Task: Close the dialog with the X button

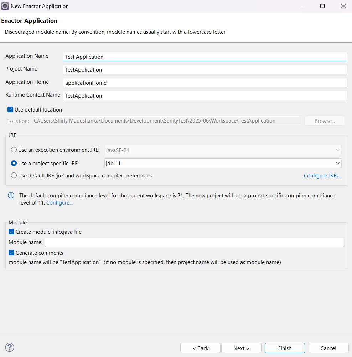Action: pyautogui.click(x=343, y=6)
